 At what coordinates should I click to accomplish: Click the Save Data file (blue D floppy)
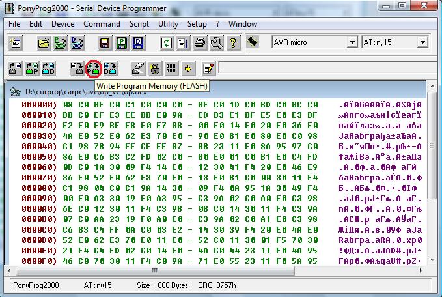pos(138,43)
